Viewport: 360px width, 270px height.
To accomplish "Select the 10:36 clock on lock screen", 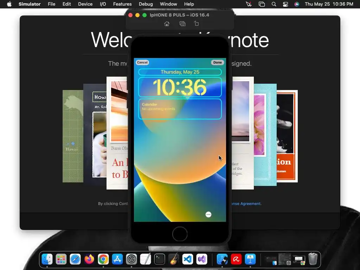I will 180,87.
